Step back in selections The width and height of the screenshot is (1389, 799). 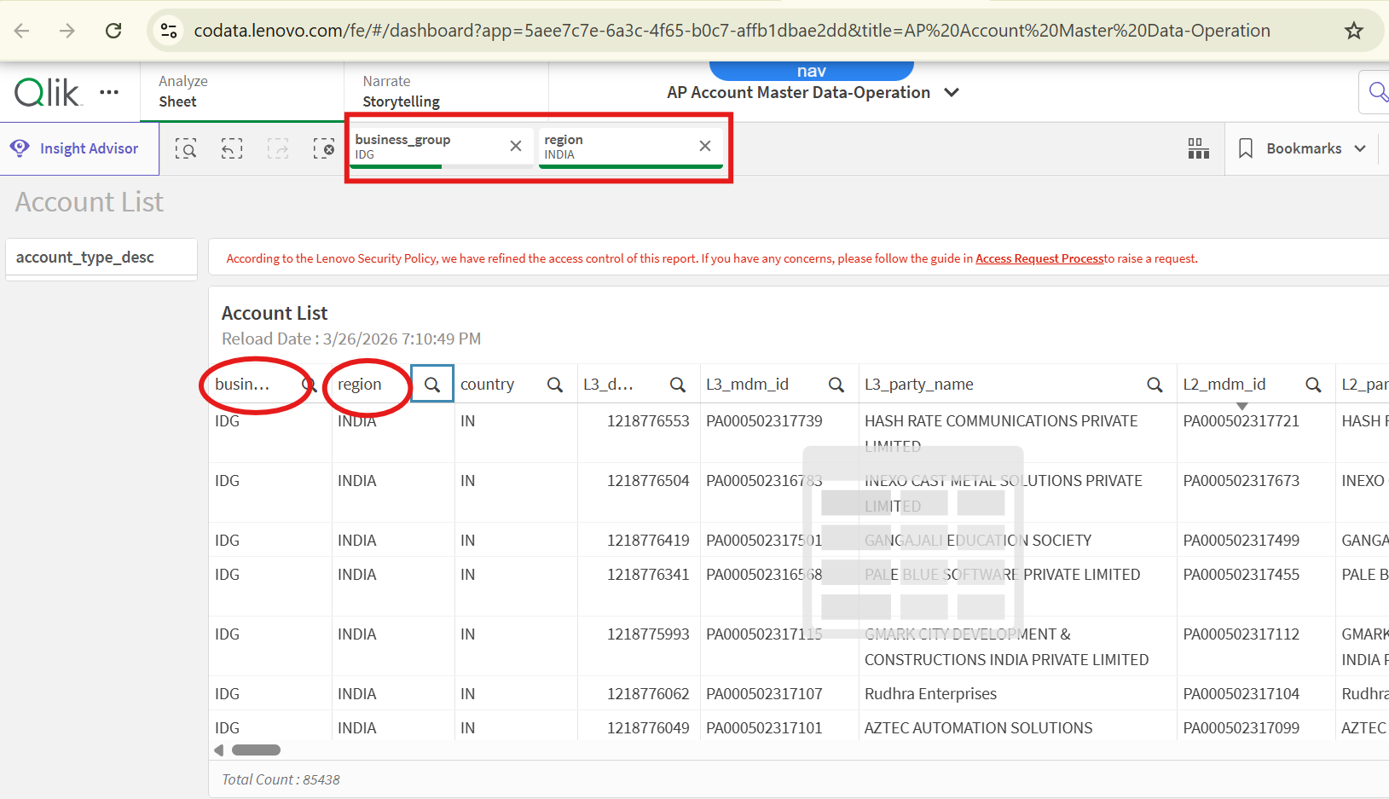click(232, 149)
